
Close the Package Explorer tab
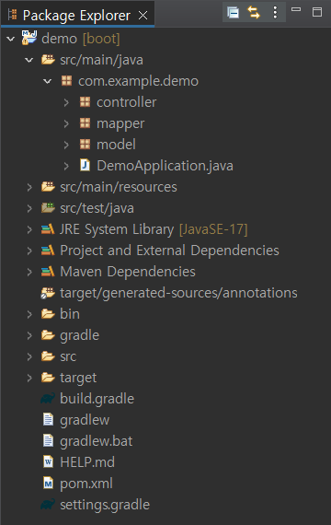(x=143, y=15)
